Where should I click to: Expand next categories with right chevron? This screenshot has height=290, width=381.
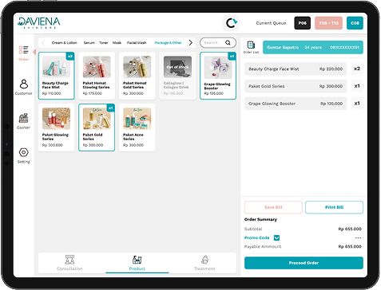tap(191, 42)
